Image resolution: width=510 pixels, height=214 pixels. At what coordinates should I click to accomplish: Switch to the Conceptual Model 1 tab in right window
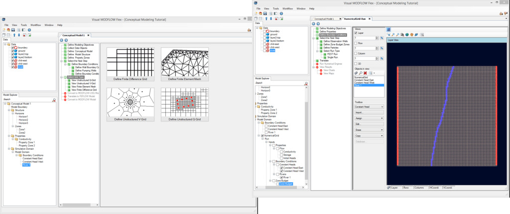pyautogui.click(x=324, y=18)
